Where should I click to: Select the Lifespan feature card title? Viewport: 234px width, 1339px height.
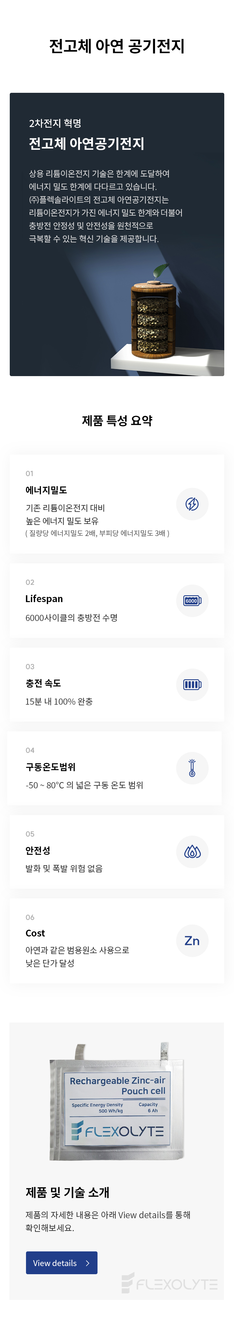click(44, 599)
